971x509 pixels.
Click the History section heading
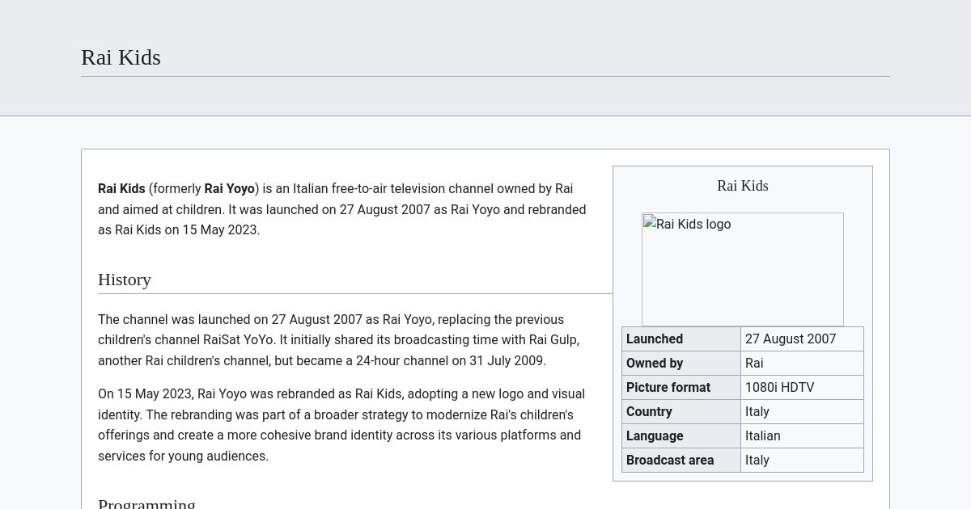125,280
